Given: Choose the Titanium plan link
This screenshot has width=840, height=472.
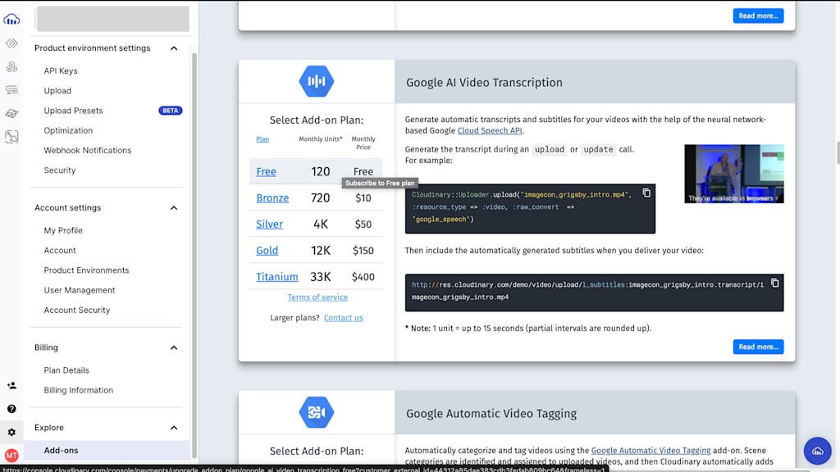Looking at the screenshot, I should click(277, 277).
